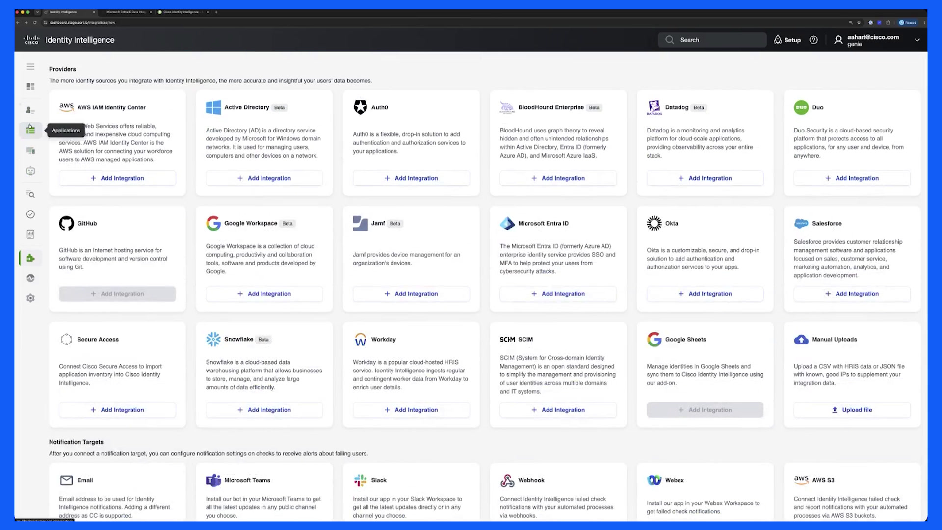Open the dashboard icon in the sidebar

30,86
